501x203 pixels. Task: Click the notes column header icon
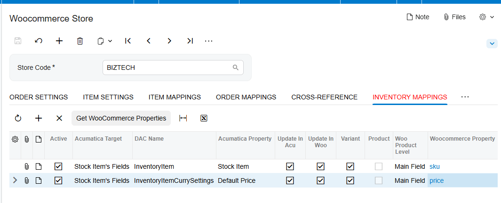39,139
